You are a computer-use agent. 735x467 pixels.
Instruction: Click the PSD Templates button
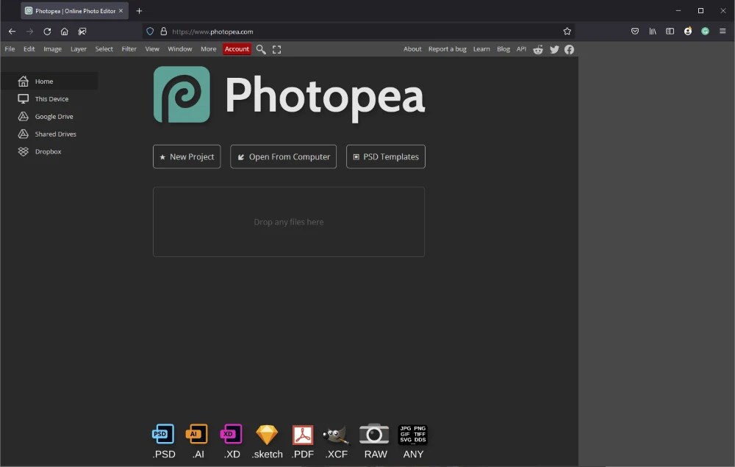[x=385, y=156]
